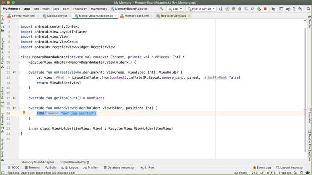Click MemoryBoardAdapter in bottom breadcrumbs
Screen dimensions: 312x175
(x=38, y=162)
